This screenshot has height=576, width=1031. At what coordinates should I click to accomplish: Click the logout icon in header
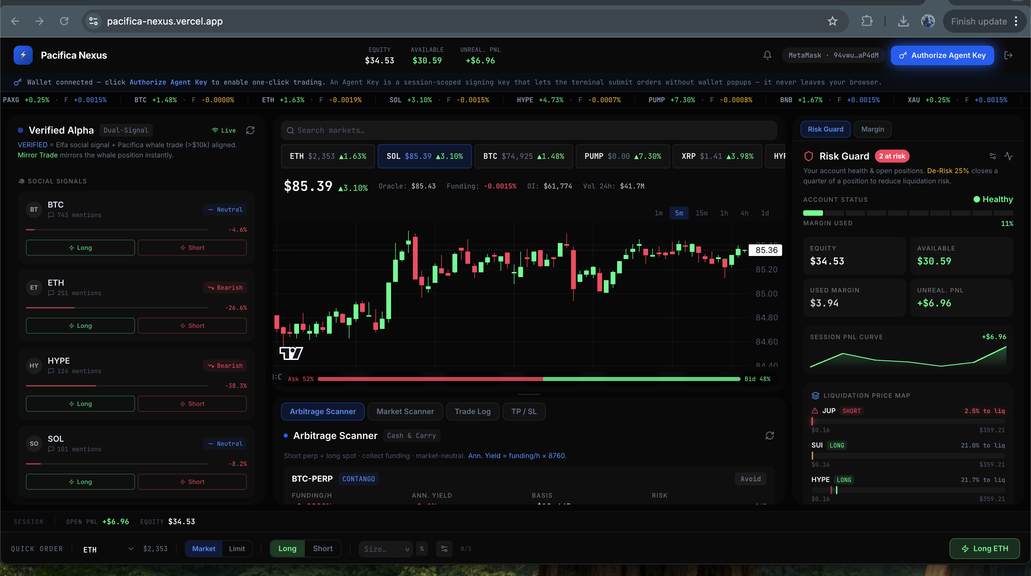pyautogui.click(x=1008, y=55)
